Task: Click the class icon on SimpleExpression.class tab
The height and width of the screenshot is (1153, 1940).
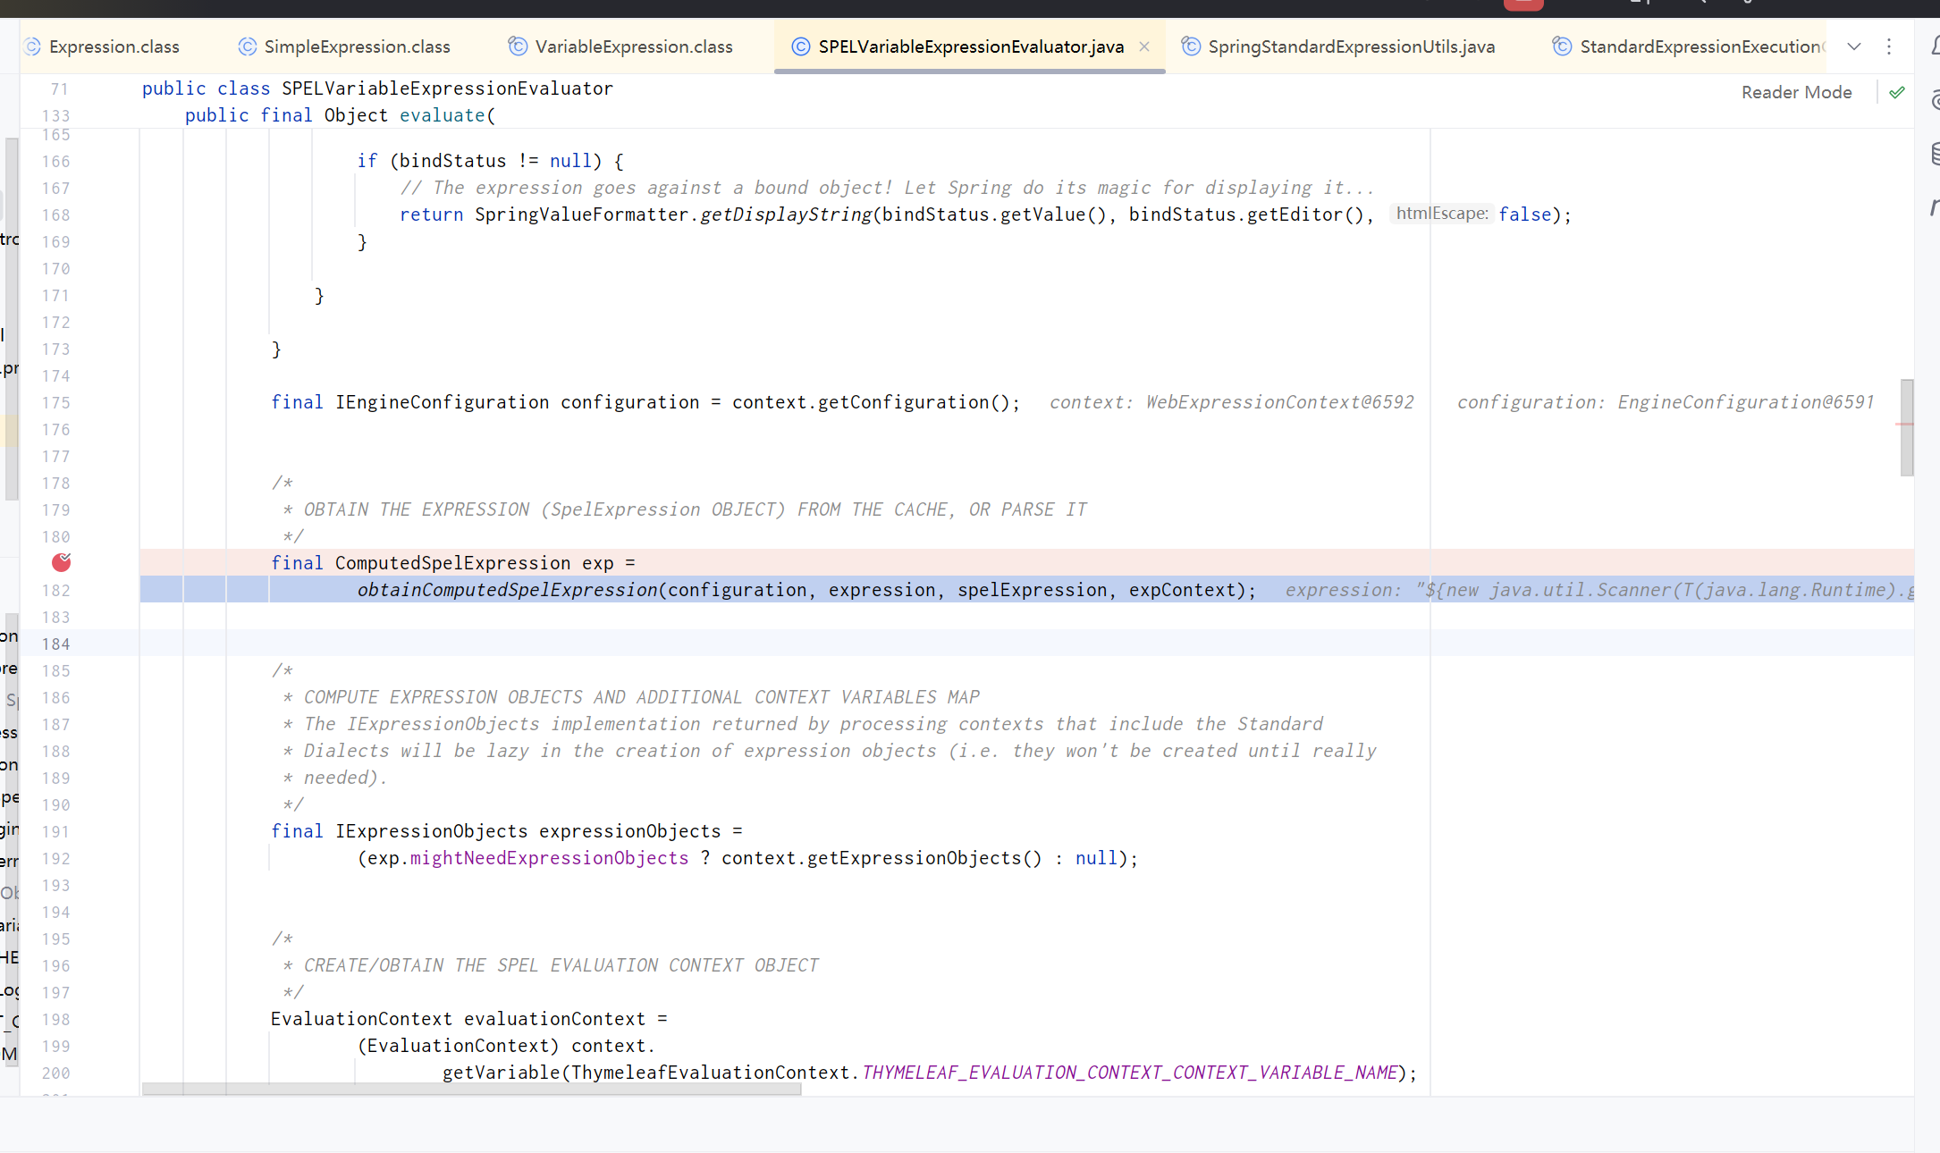Action: (246, 46)
